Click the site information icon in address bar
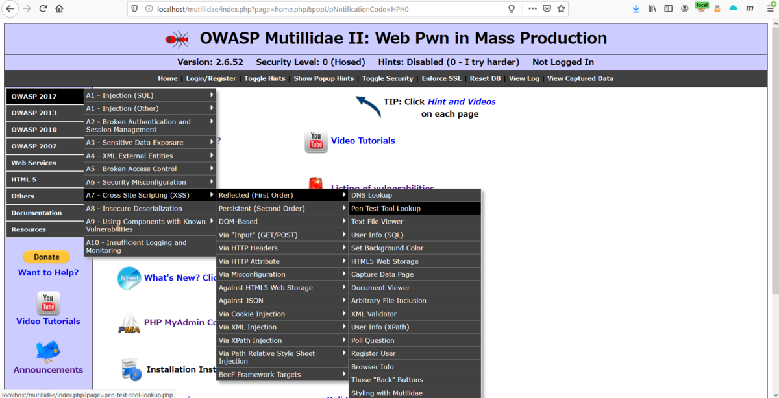This screenshot has width=779, height=398. tap(149, 8)
